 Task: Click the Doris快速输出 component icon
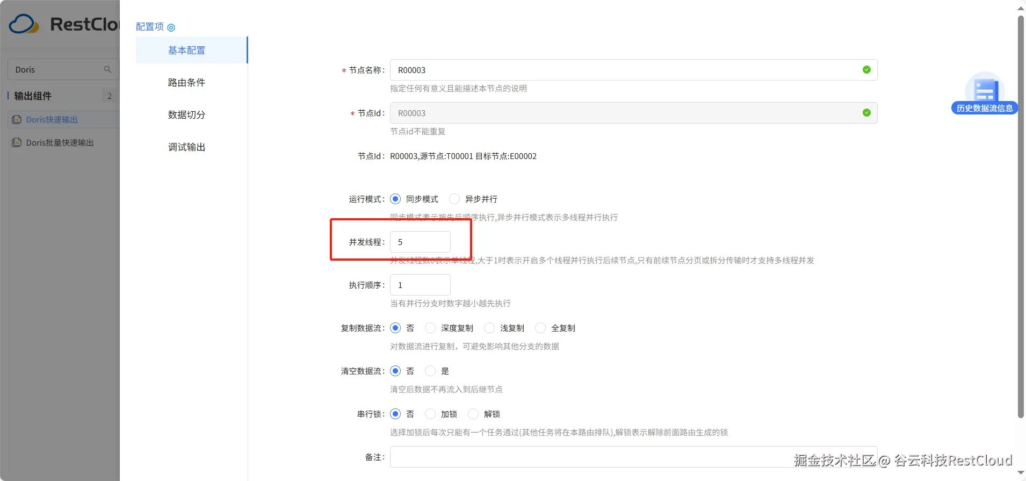17,119
